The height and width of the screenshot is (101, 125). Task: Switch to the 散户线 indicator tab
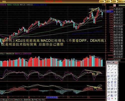pyautogui.click(x=34, y=100)
